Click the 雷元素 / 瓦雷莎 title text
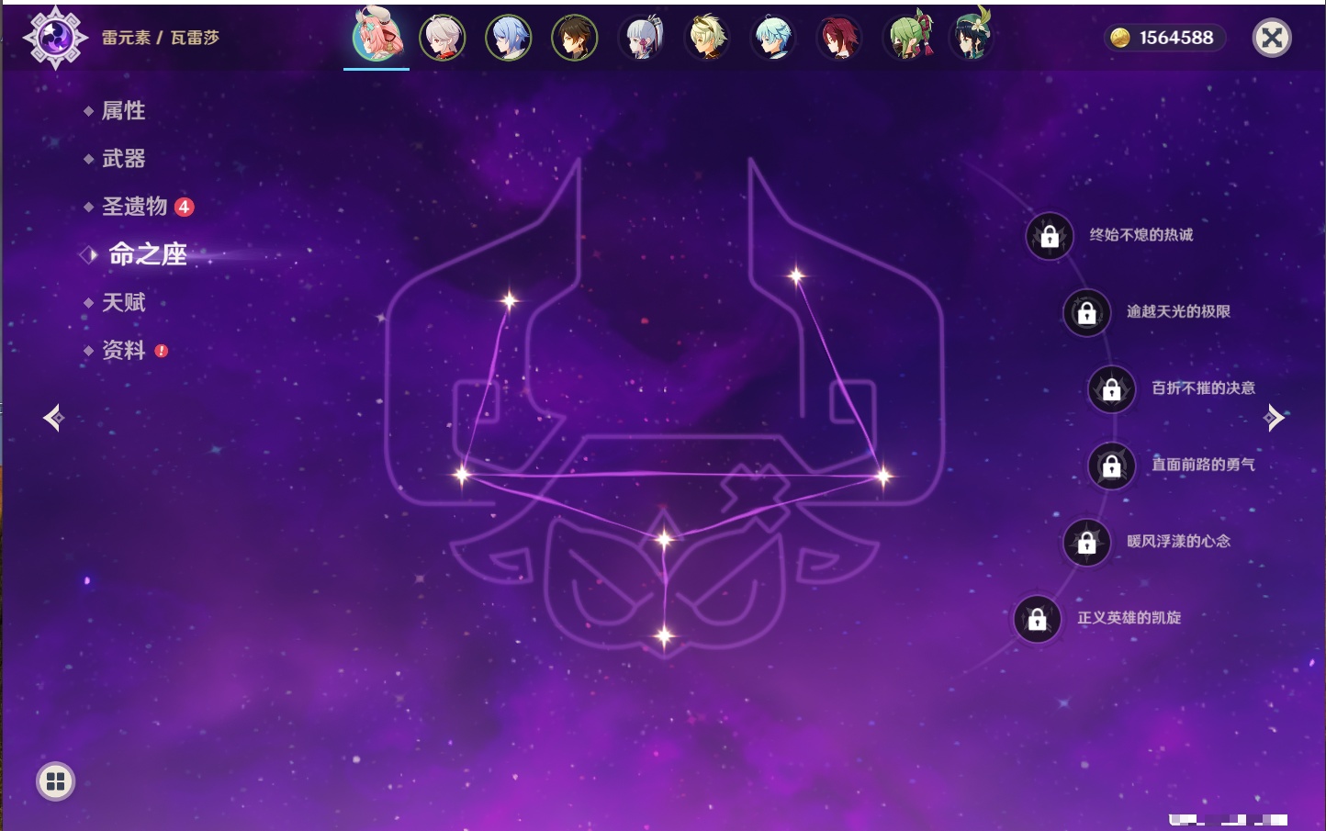 pyautogui.click(x=161, y=38)
